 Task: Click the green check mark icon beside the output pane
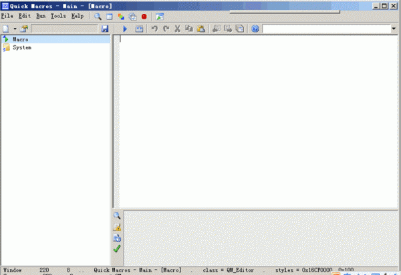(117, 249)
